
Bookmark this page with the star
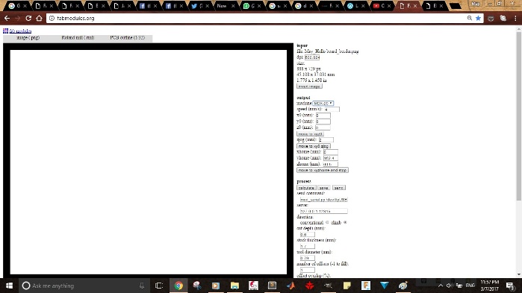click(479, 19)
